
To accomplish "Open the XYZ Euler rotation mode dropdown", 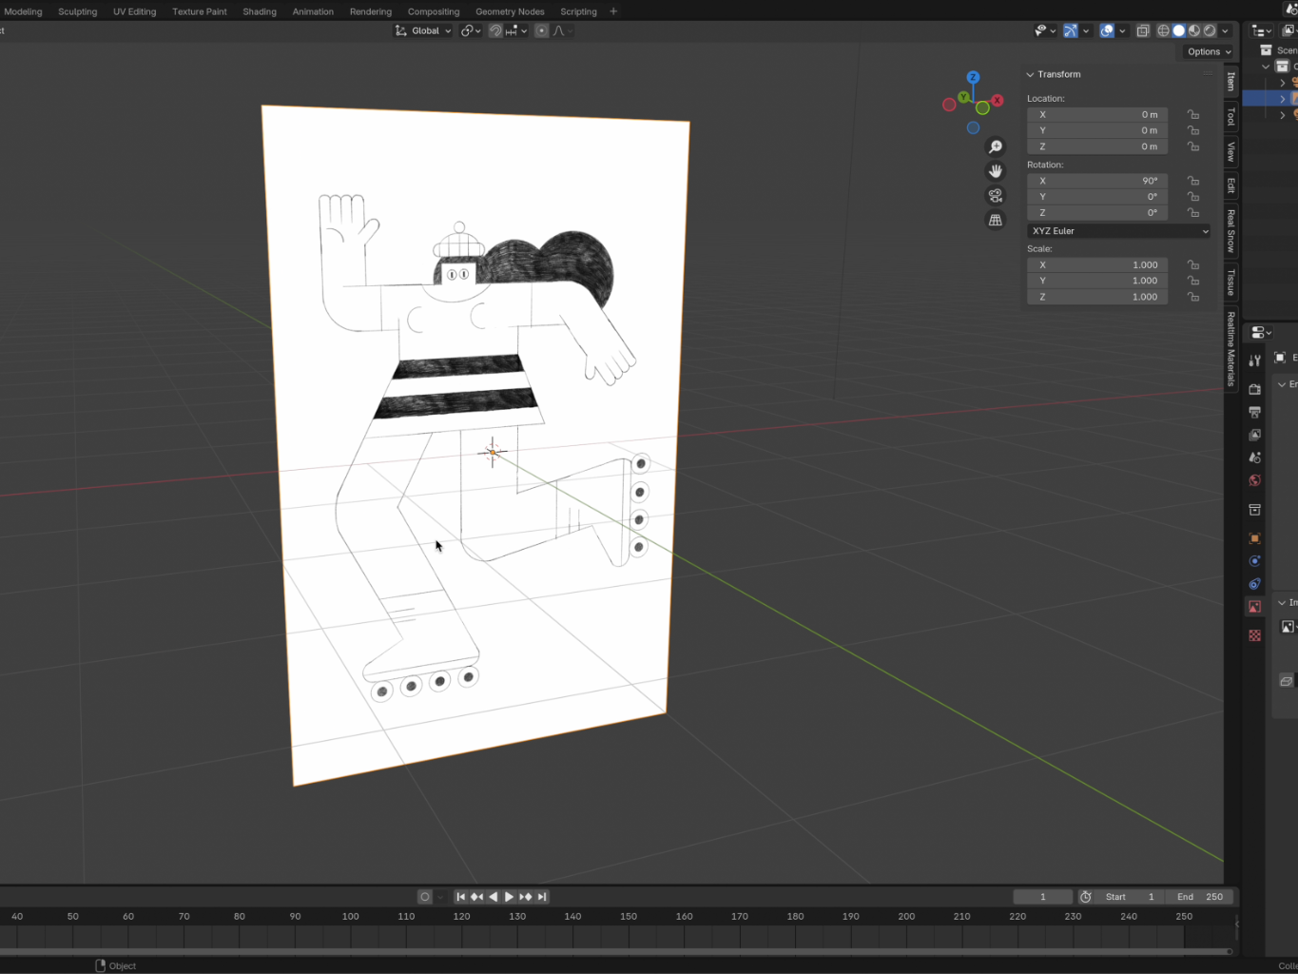I will 1118,231.
